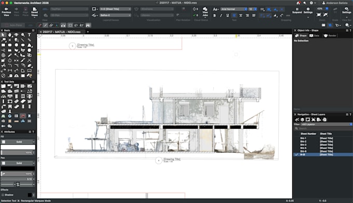Select the Circle tool
The width and height of the screenshot is (353, 203).
[x=16, y=45]
